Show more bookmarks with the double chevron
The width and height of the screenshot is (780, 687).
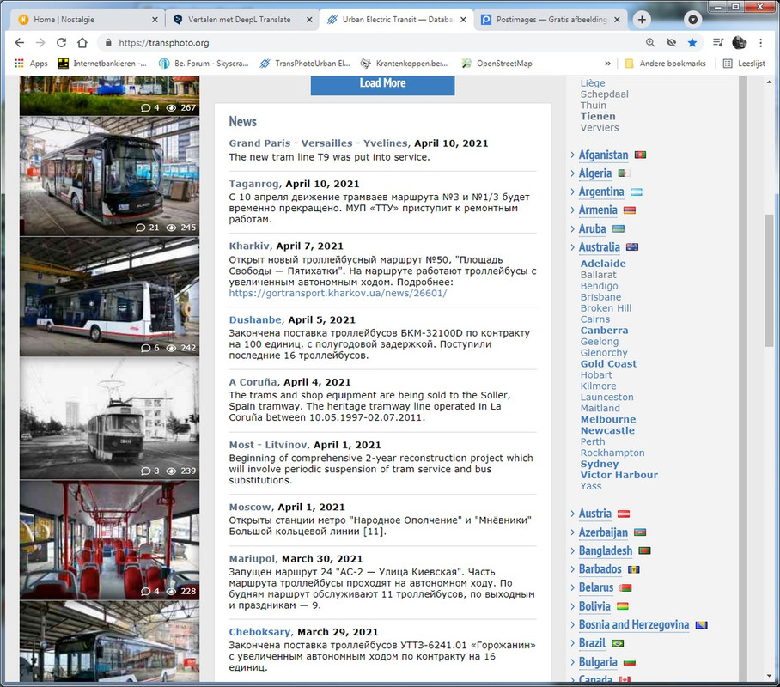[607, 64]
